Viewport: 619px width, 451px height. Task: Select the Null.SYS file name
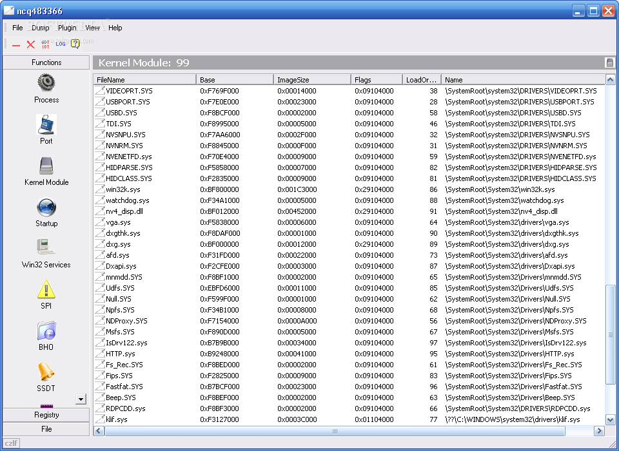119,299
